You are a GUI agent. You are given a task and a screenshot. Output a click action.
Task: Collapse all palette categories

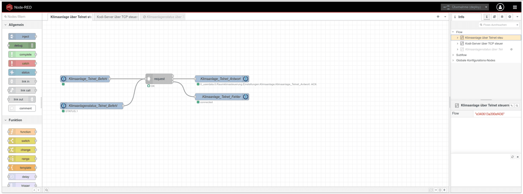tap(34, 190)
